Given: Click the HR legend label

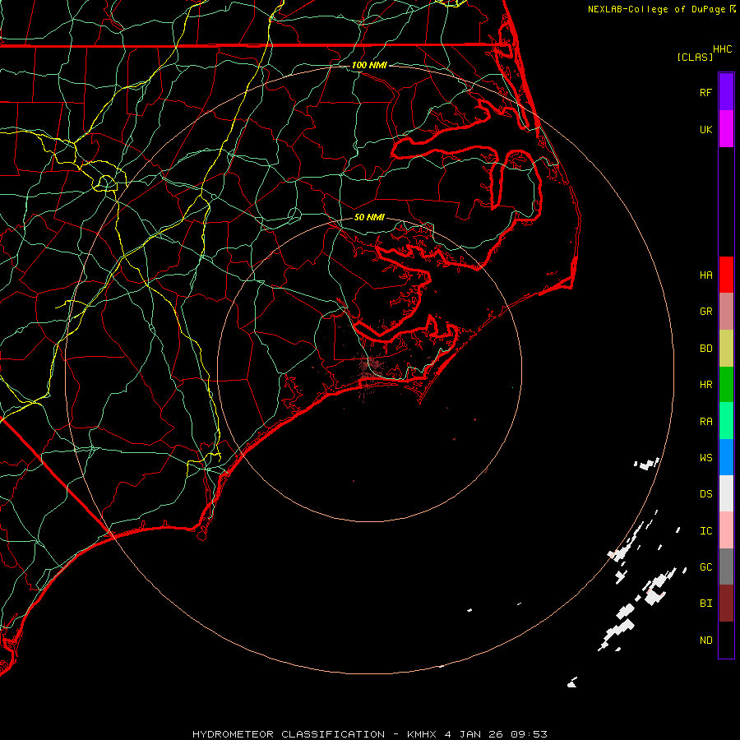Looking at the screenshot, I should [x=705, y=385].
